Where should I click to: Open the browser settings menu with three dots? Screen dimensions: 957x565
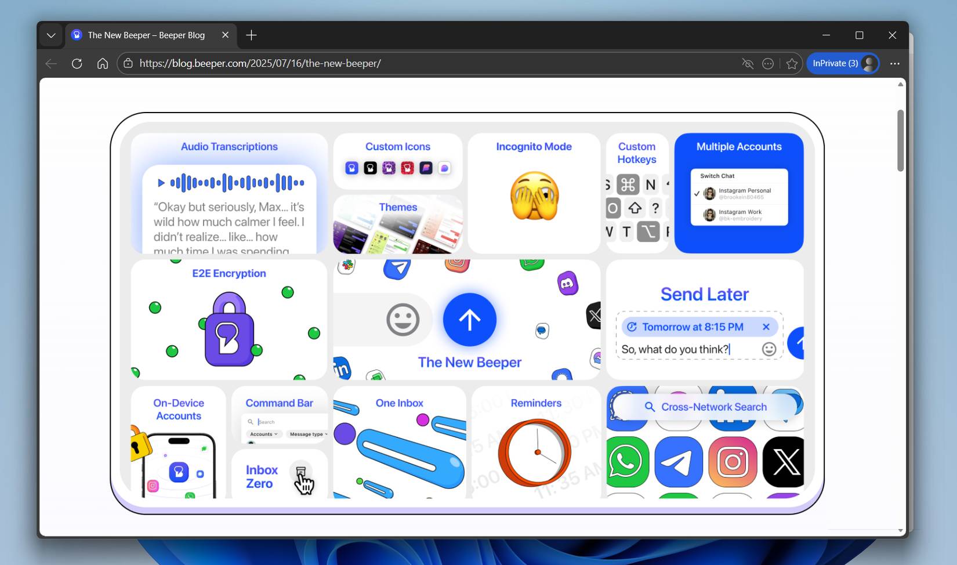pyautogui.click(x=894, y=63)
